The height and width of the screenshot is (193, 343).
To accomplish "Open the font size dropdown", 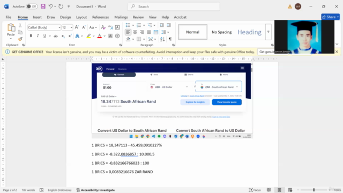I will (71, 27).
